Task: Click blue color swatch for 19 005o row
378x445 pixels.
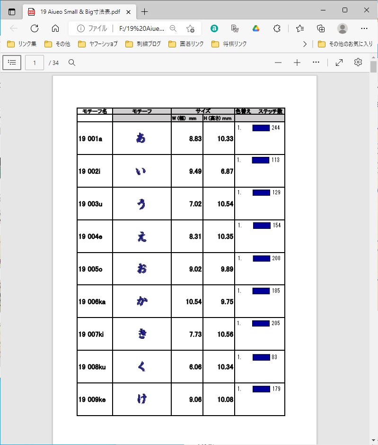Action: [262, 258]
